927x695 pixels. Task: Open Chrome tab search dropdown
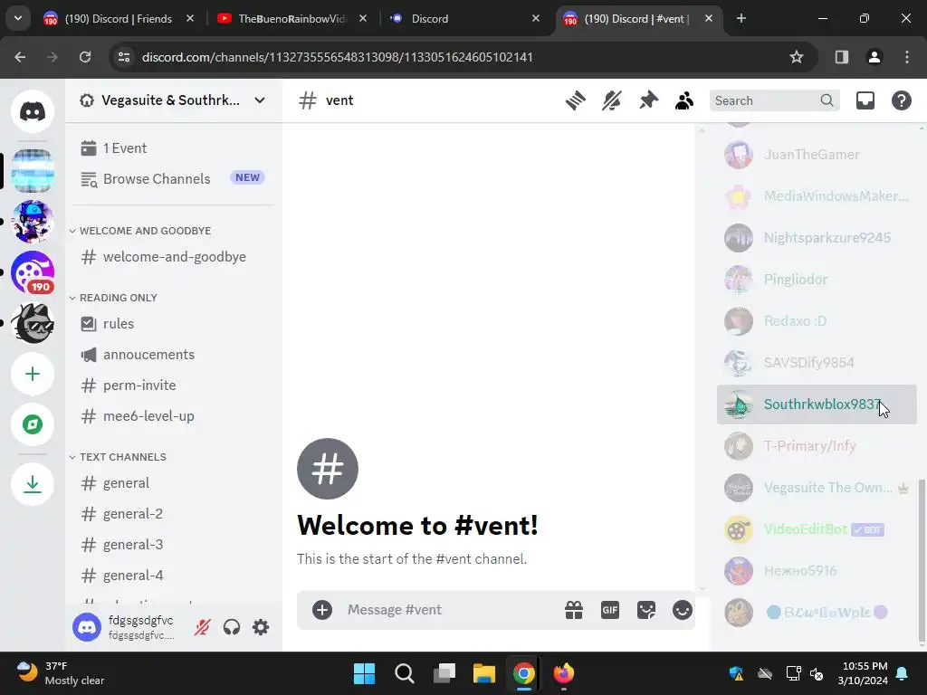coord(18,18)
